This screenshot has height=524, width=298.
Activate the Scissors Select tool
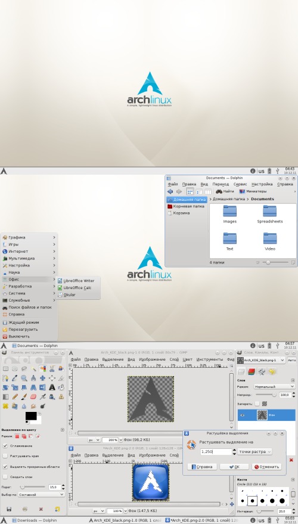click(52, 369)
